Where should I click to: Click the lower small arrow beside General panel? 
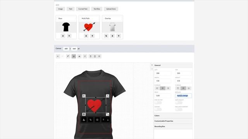(x=152, y=69)
